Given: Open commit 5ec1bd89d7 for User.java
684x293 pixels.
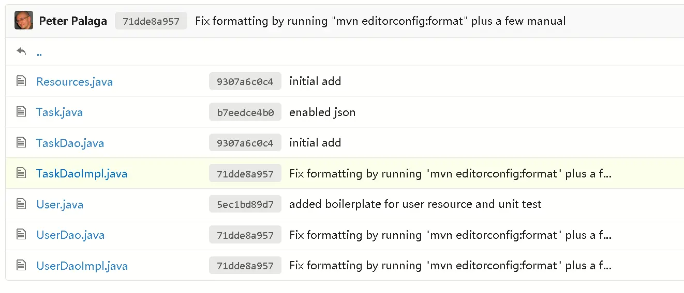Looking at the screenshot, I should 245,204.
